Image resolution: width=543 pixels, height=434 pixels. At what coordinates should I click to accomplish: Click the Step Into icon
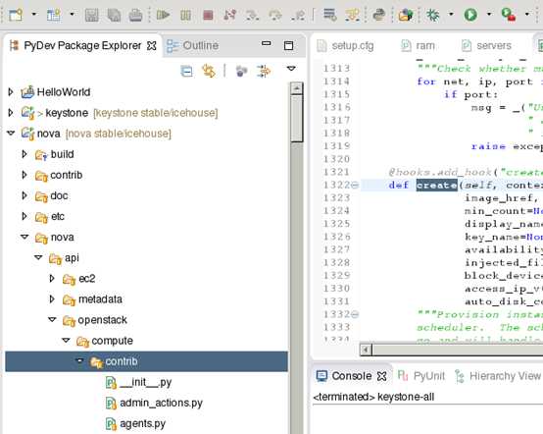252,15
